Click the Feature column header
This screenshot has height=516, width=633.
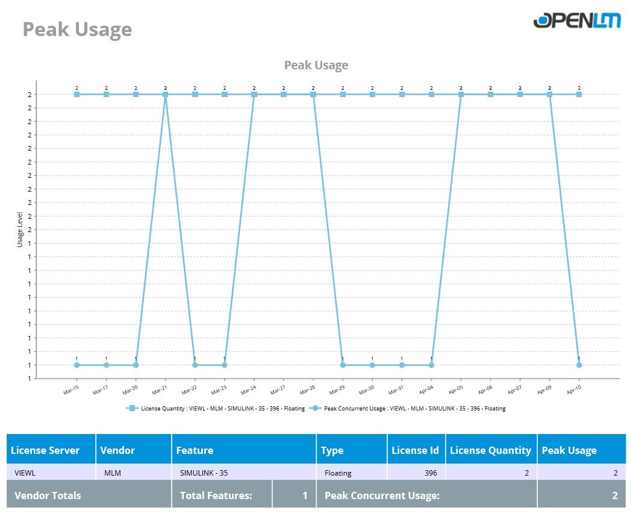(195, 450)
